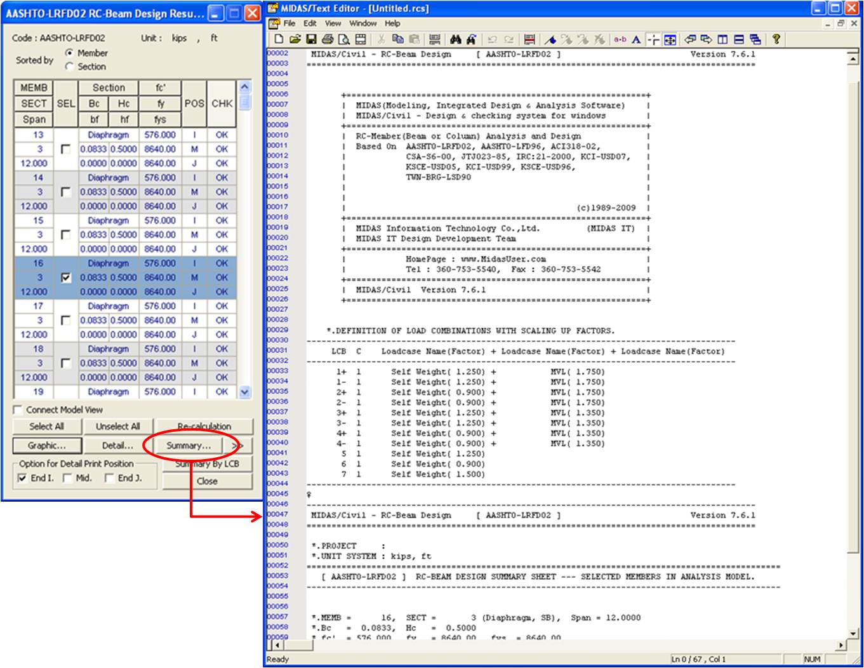The image size is (864, 668).
Task: Click the blue flag Toggle Bookmark icon
Action: pyautogui.click(x=550, y=39)
